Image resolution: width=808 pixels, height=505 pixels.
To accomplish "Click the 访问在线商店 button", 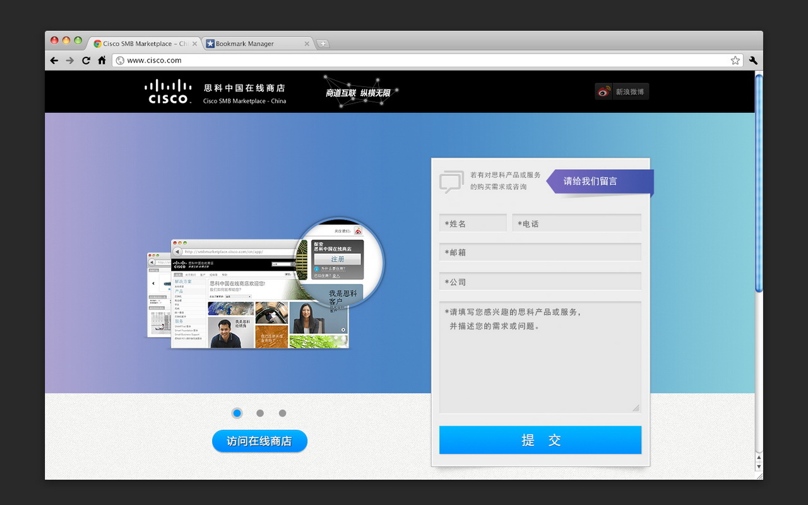I will click(259, 441).
